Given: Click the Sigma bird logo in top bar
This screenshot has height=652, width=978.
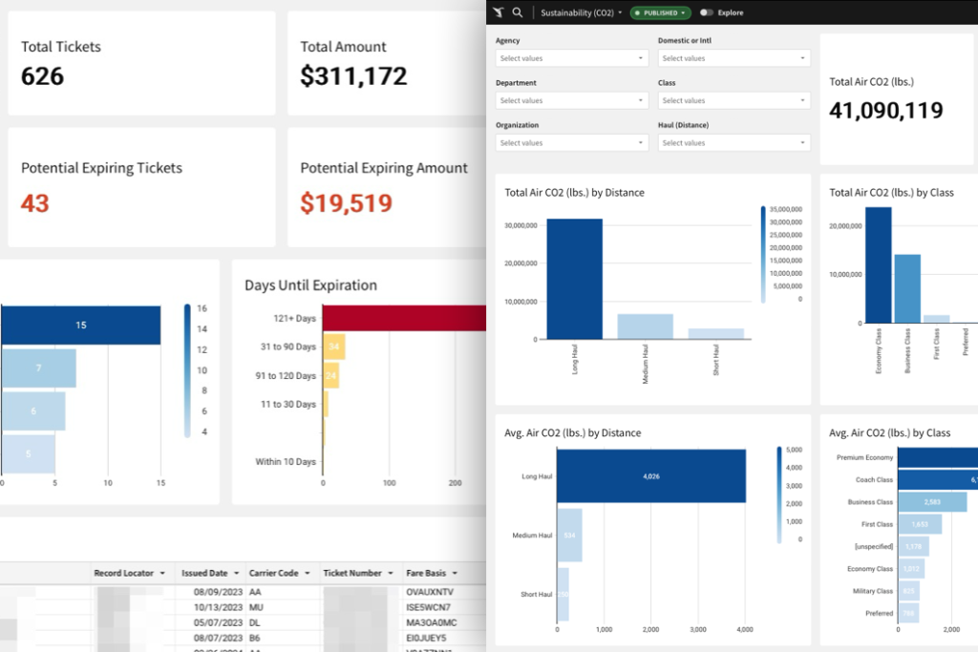Looking at the screenshot, I should click(x=498, y=12).
